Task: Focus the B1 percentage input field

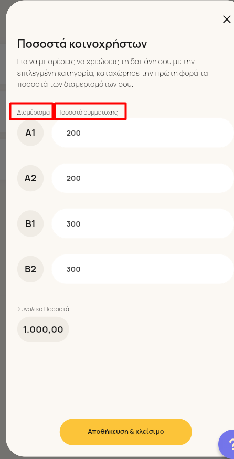Action: (x=143, y=223)
